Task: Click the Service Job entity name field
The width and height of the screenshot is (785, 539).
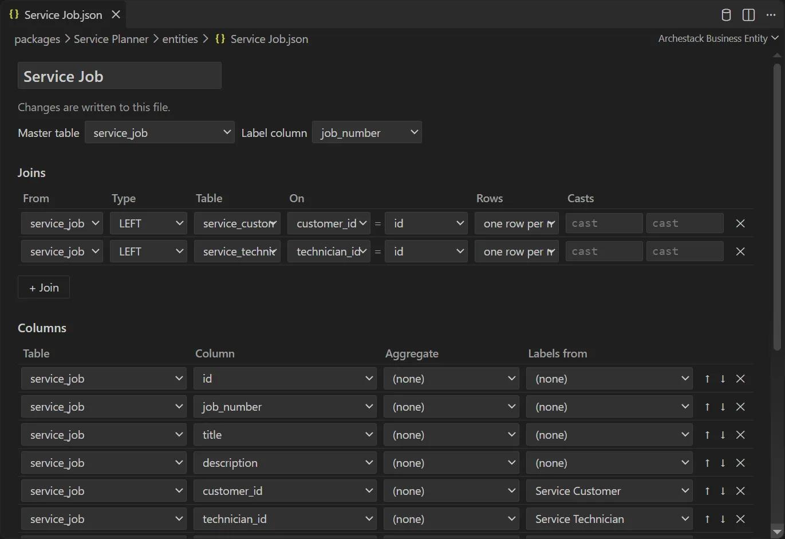Action: click(x=120, y=76)
